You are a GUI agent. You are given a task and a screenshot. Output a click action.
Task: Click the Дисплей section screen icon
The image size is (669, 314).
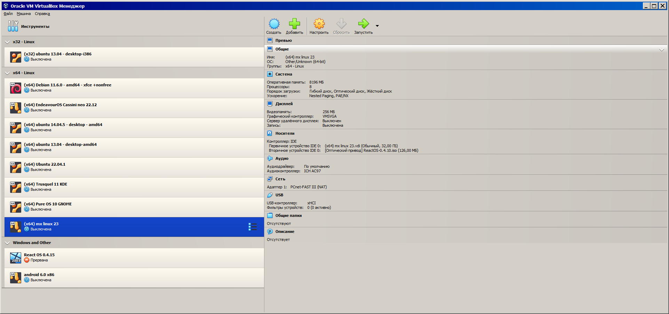point(270,104)
